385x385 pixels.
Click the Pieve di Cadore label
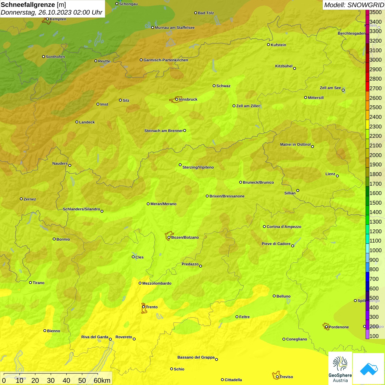(276, 244)
